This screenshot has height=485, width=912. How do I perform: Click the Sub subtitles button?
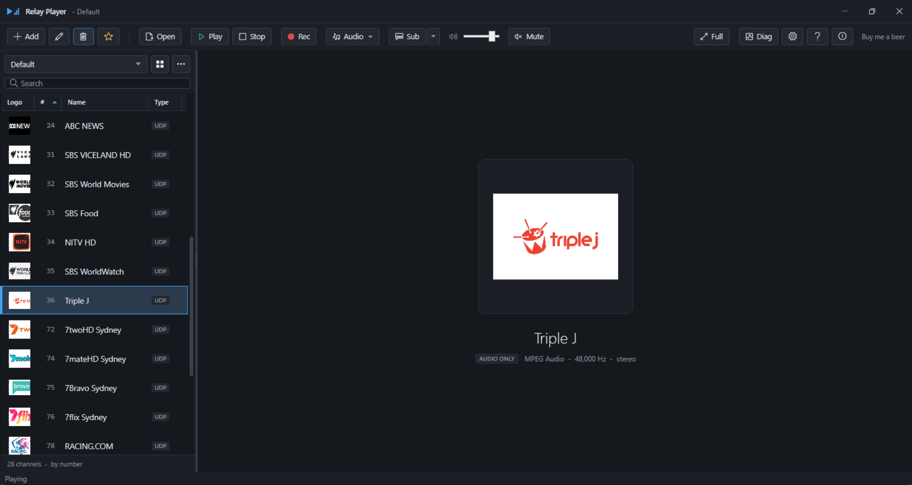[407, 37]
